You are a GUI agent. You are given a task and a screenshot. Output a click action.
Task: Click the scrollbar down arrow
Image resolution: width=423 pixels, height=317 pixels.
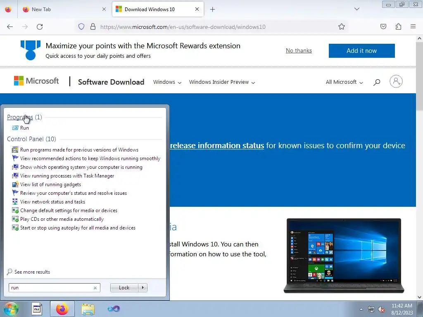click(x=420, y=297)
